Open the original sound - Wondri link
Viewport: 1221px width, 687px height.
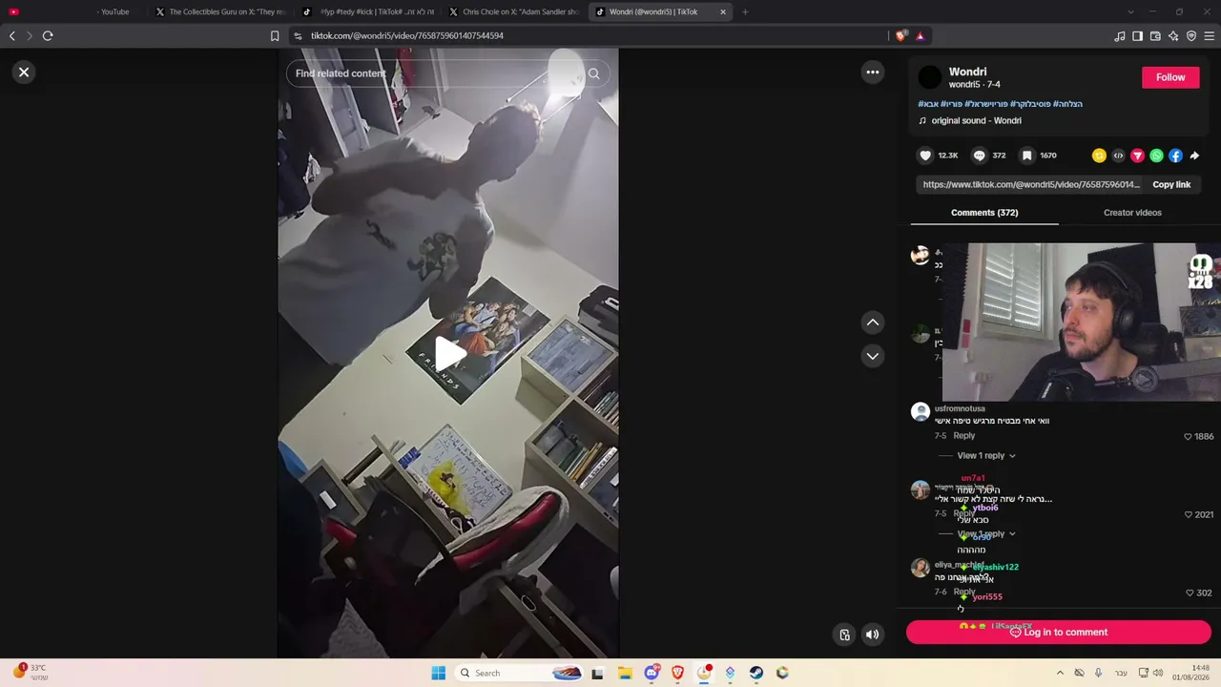pyautogui.click(x=976, y=121)
